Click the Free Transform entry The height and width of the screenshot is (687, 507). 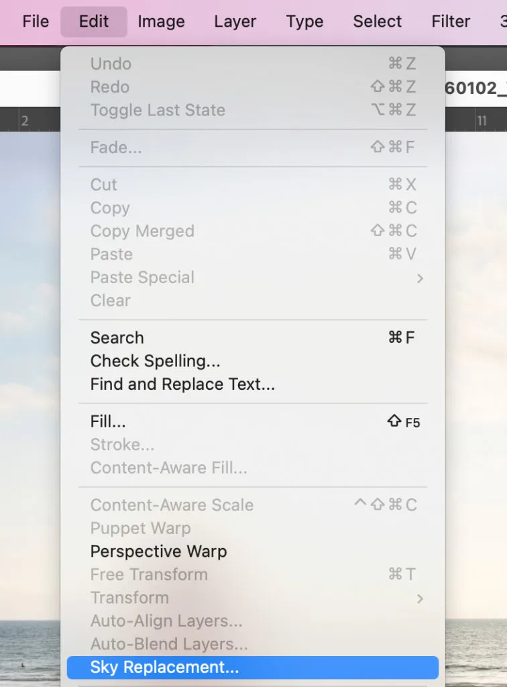148,574
